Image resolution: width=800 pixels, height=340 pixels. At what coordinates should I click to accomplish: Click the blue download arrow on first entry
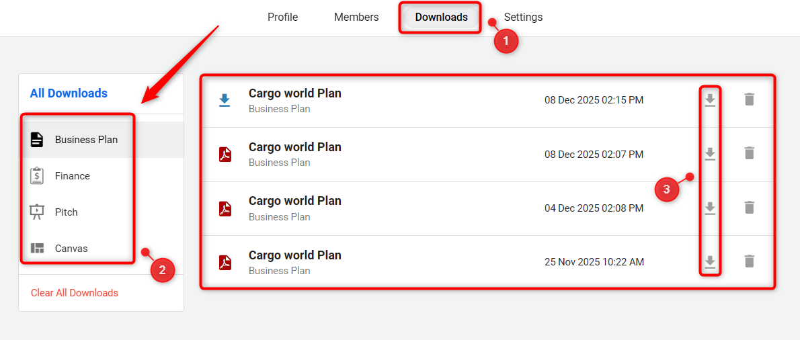pos(225,100)
